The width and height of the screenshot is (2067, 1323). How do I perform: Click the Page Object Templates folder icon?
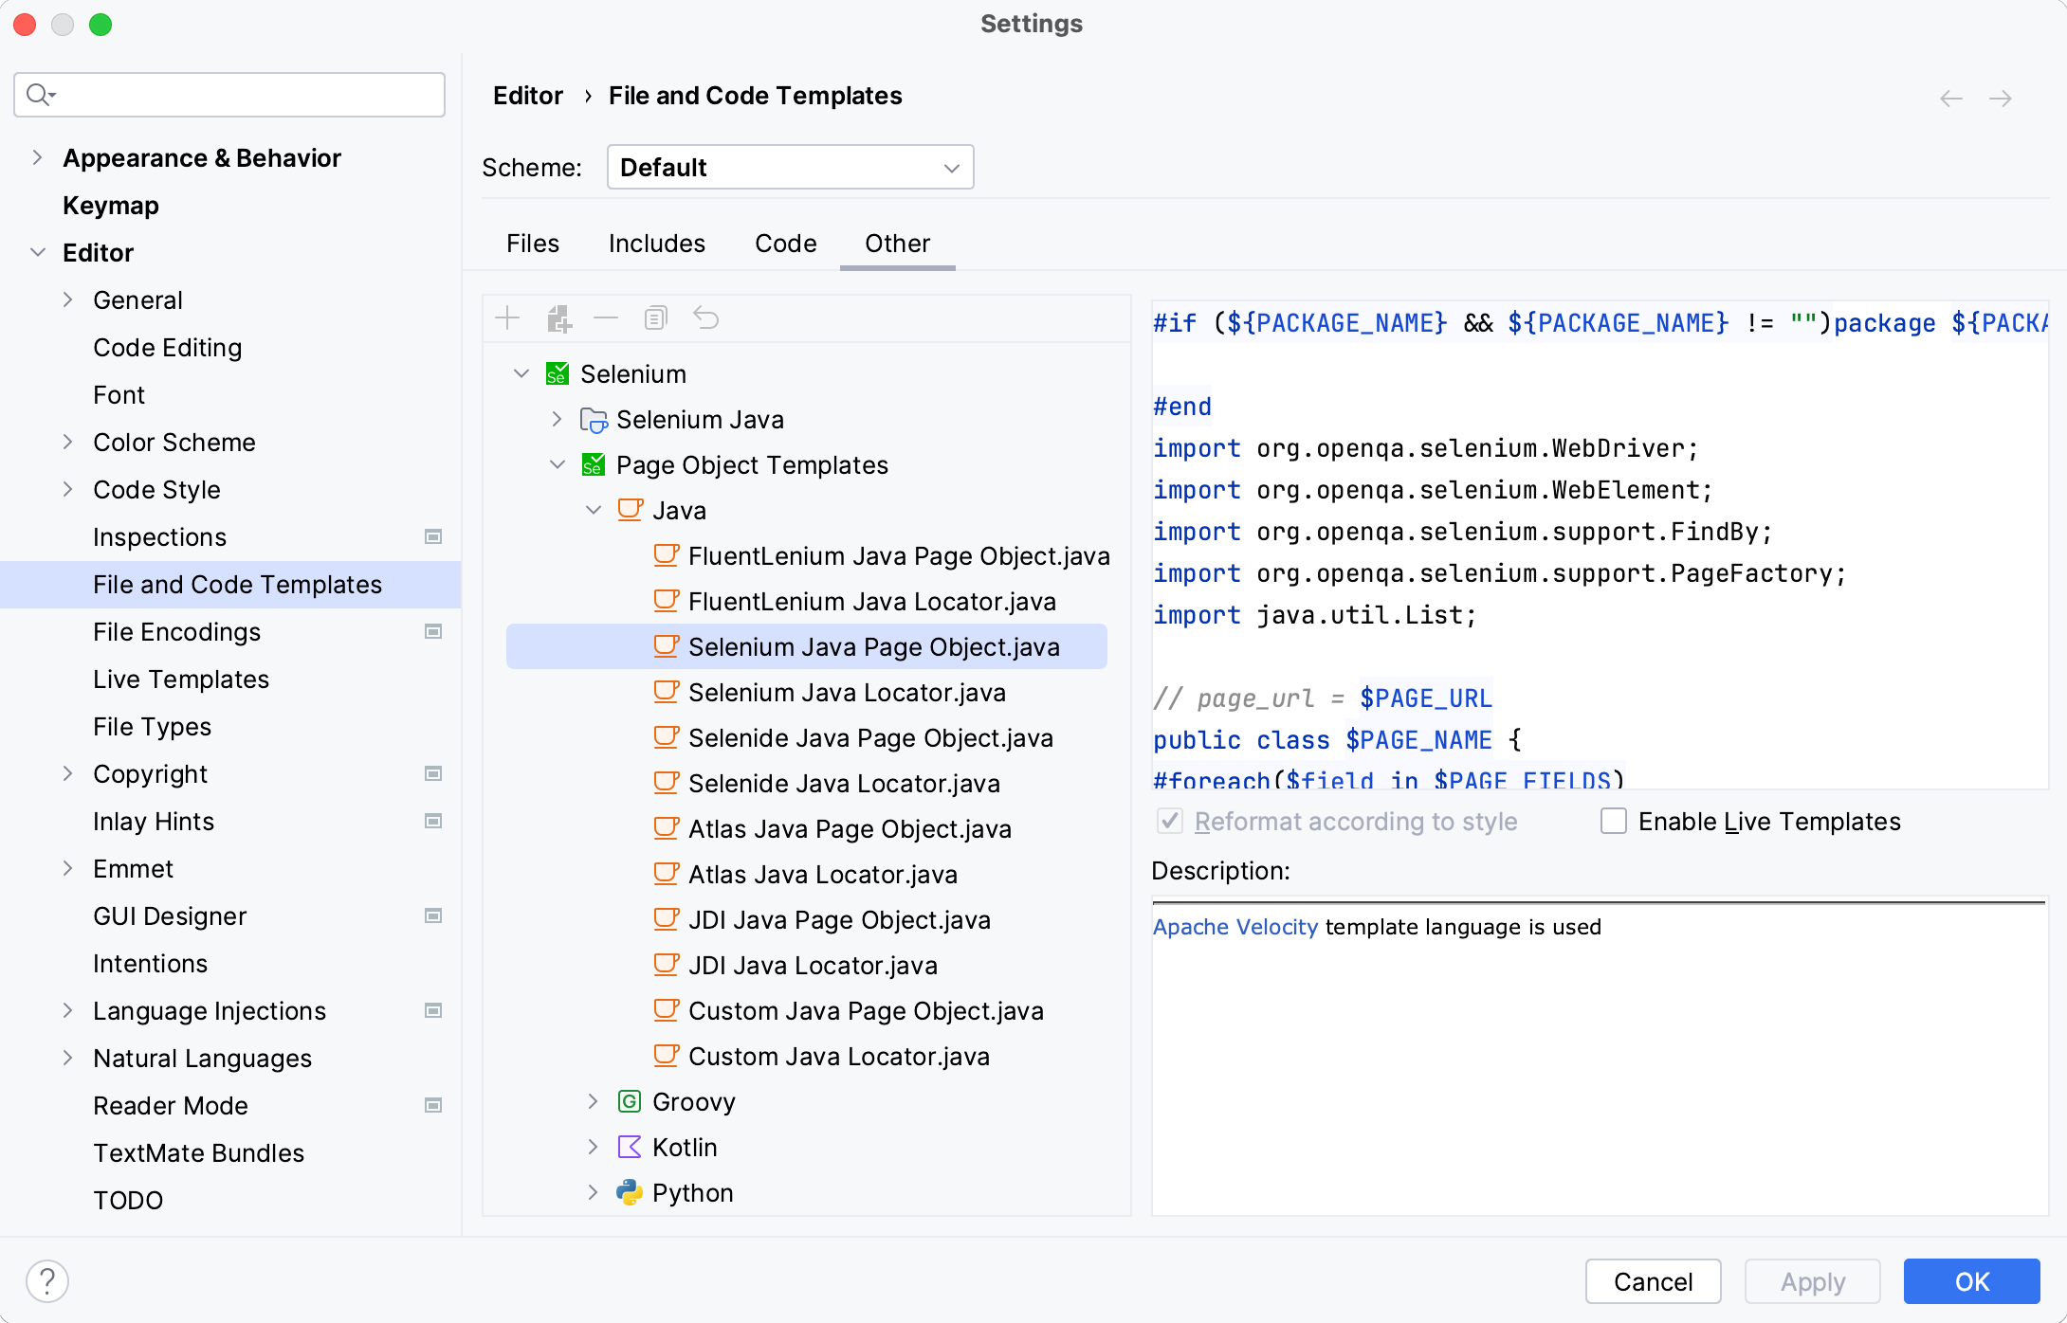click(x=594, y=465)
